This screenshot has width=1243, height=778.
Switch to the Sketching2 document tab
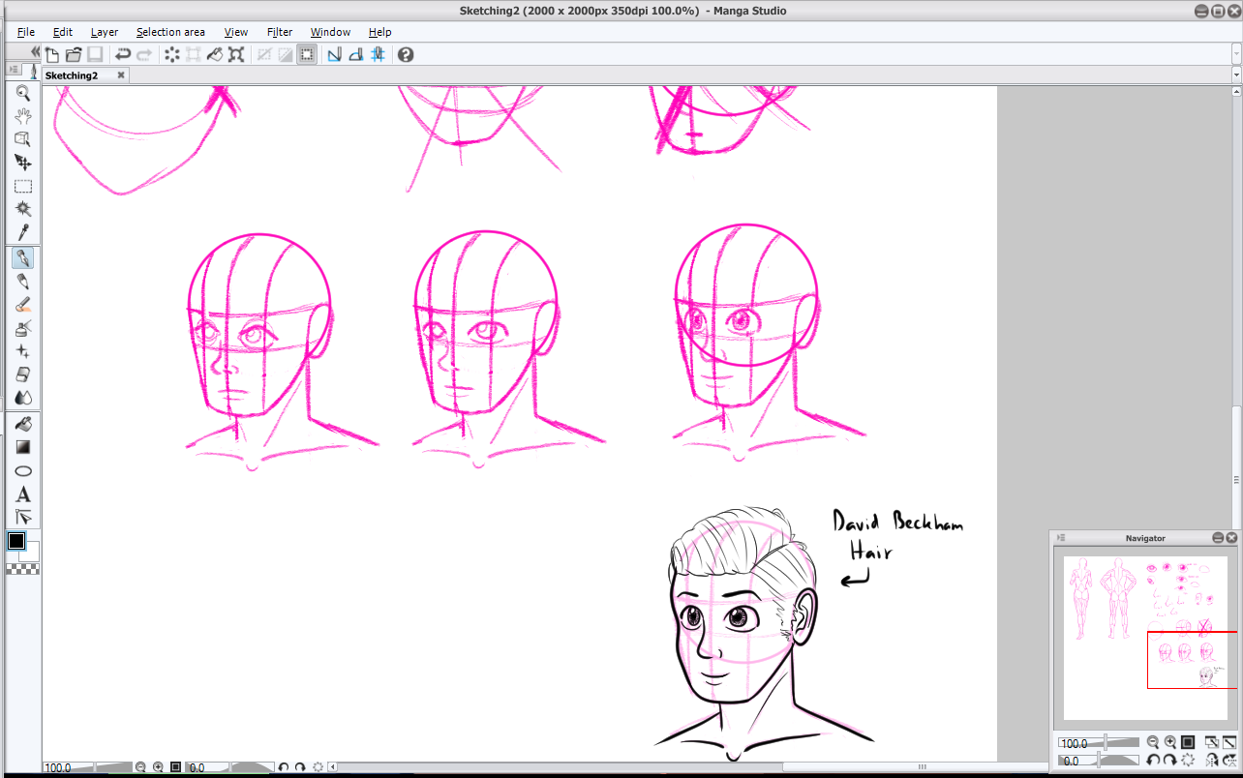[x=72, y=75]
